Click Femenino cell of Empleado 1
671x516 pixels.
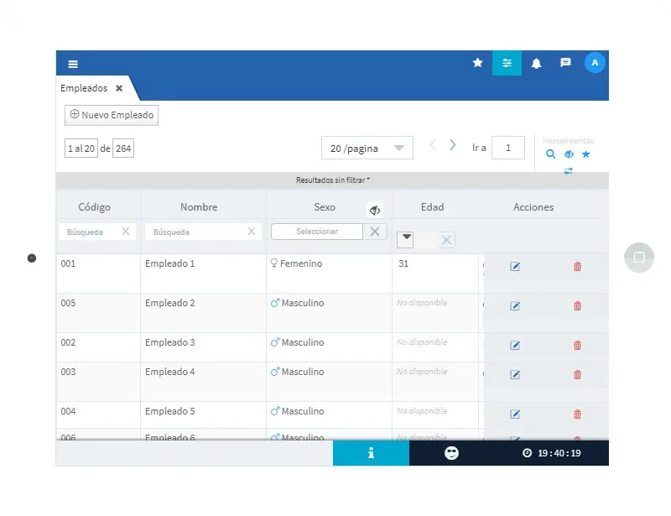tap(329, 274)
